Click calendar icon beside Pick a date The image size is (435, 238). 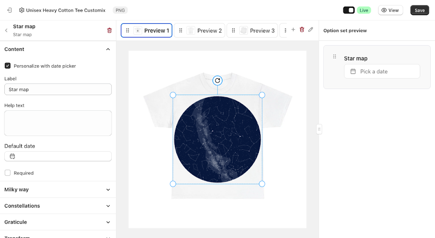(x=353, y=72)
